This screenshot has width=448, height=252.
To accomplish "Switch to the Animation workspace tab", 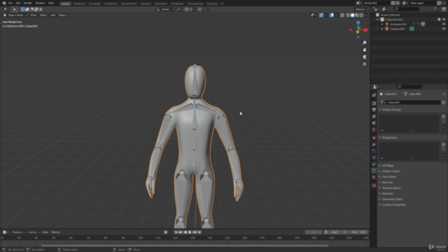I will (x=160, y=3).
